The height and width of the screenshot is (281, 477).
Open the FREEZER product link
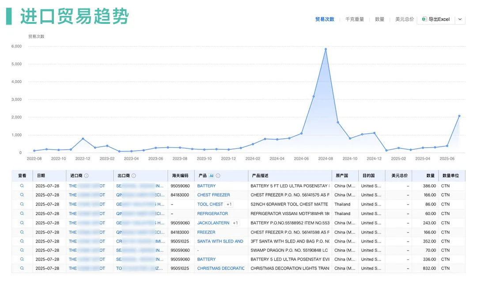[206, 232]
